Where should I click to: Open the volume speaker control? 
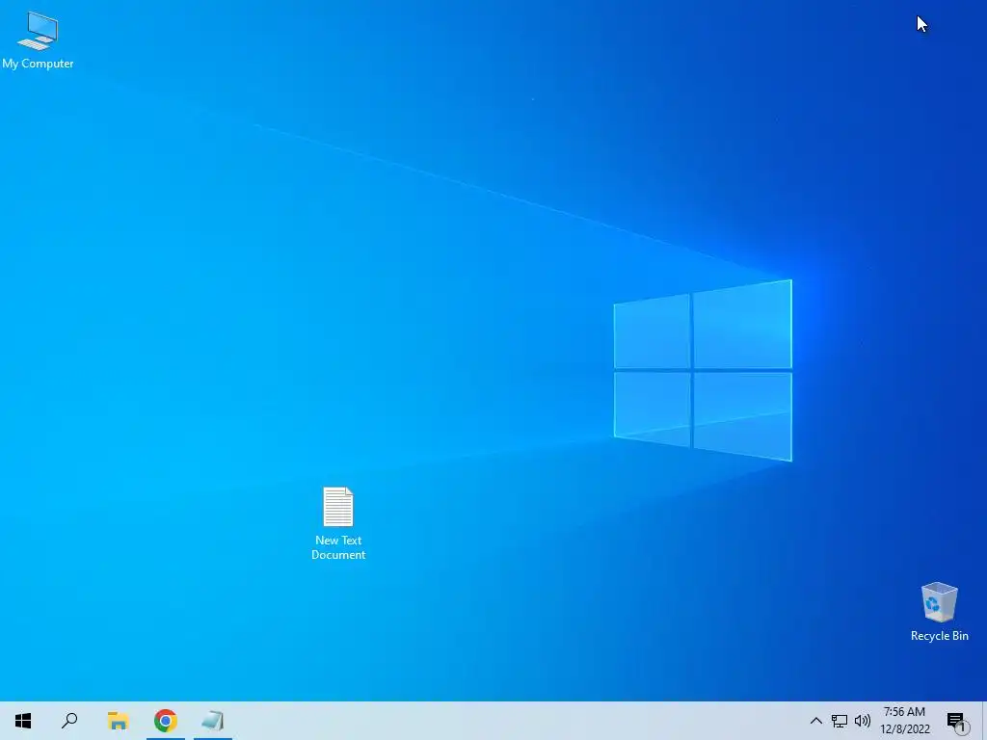863,721
